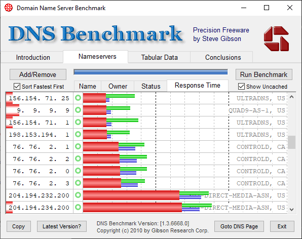Screen dimensions: 302x239
Task: Click status circle for 156.154. 71. 25
Action: [x=78, y=98]
